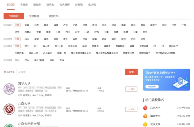Screen dimensions: 194x127
Task: Open the 北京大学 name in school list
Action: coord(24,104)
